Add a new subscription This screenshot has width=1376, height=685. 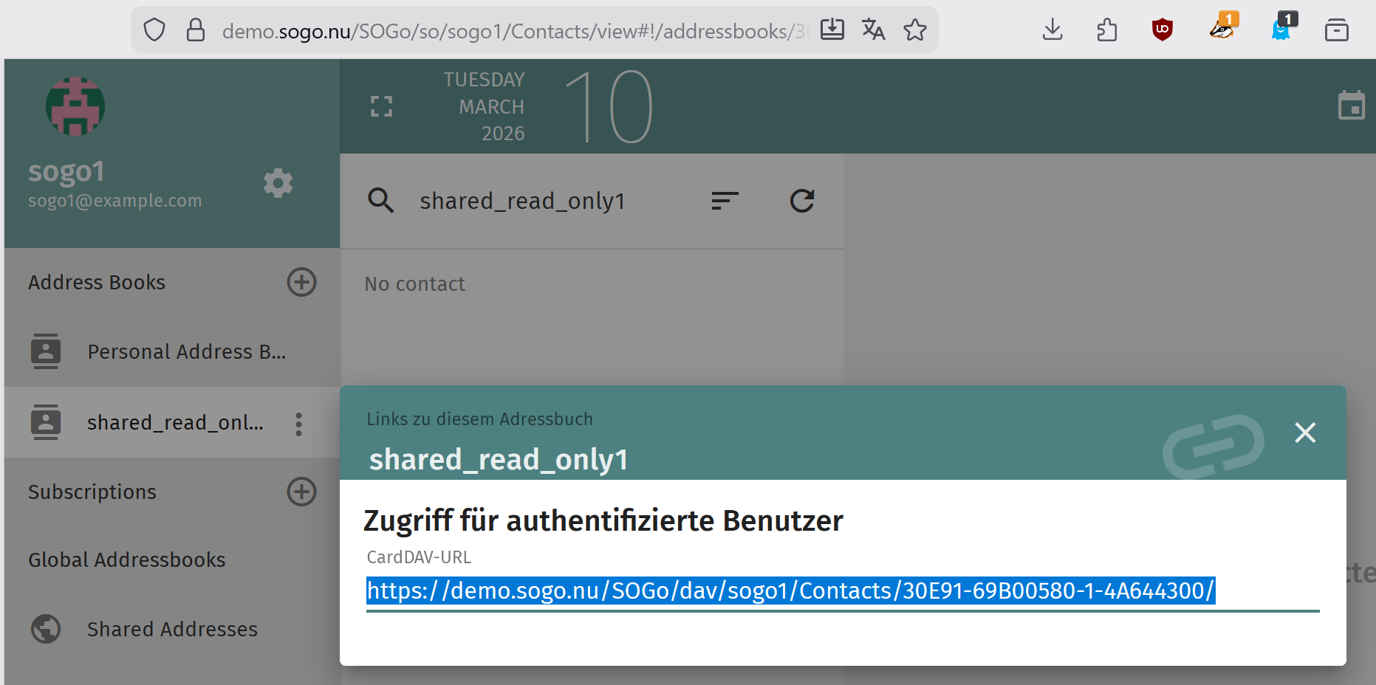301,492
